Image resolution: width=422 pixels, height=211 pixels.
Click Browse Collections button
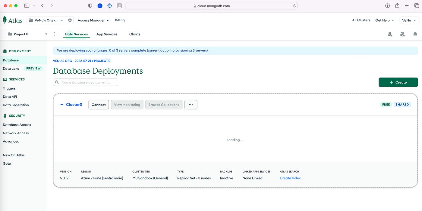(x=164, y=105)
